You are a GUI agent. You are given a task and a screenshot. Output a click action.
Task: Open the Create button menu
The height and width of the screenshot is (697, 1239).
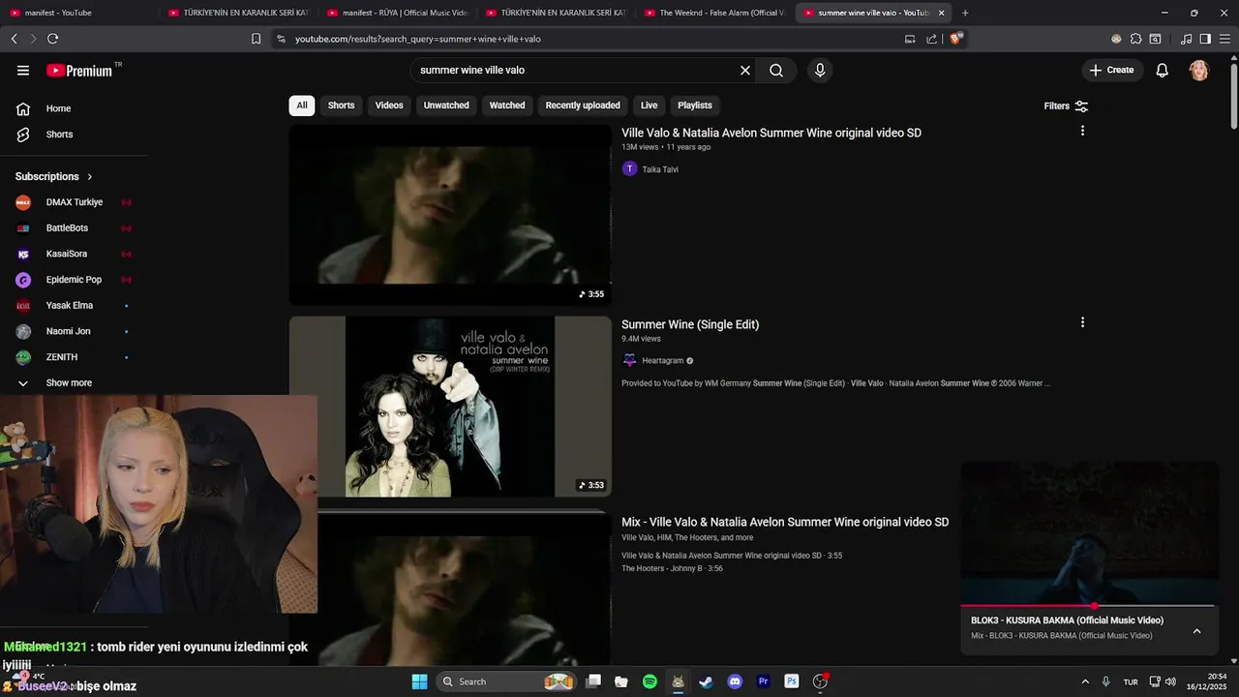pyautogui.click(x=1111, y=70)
